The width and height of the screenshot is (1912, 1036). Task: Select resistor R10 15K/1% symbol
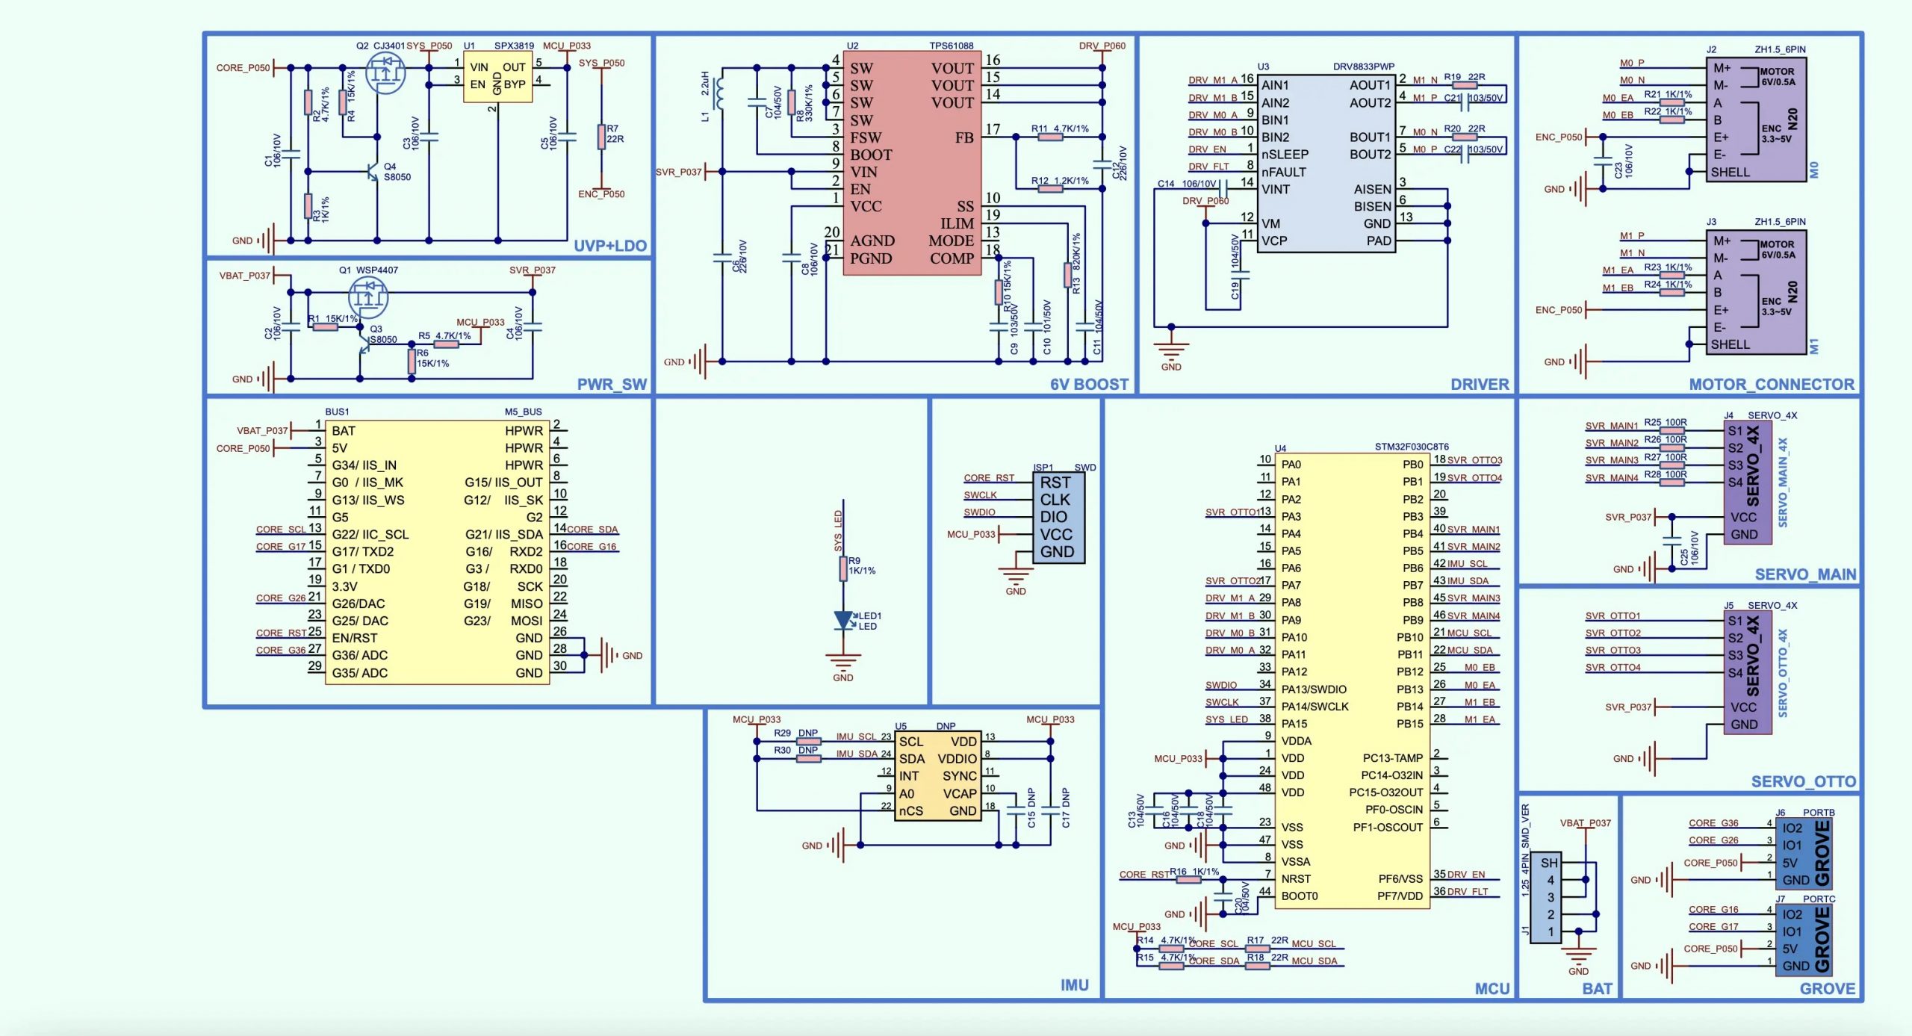coord(999,292)
